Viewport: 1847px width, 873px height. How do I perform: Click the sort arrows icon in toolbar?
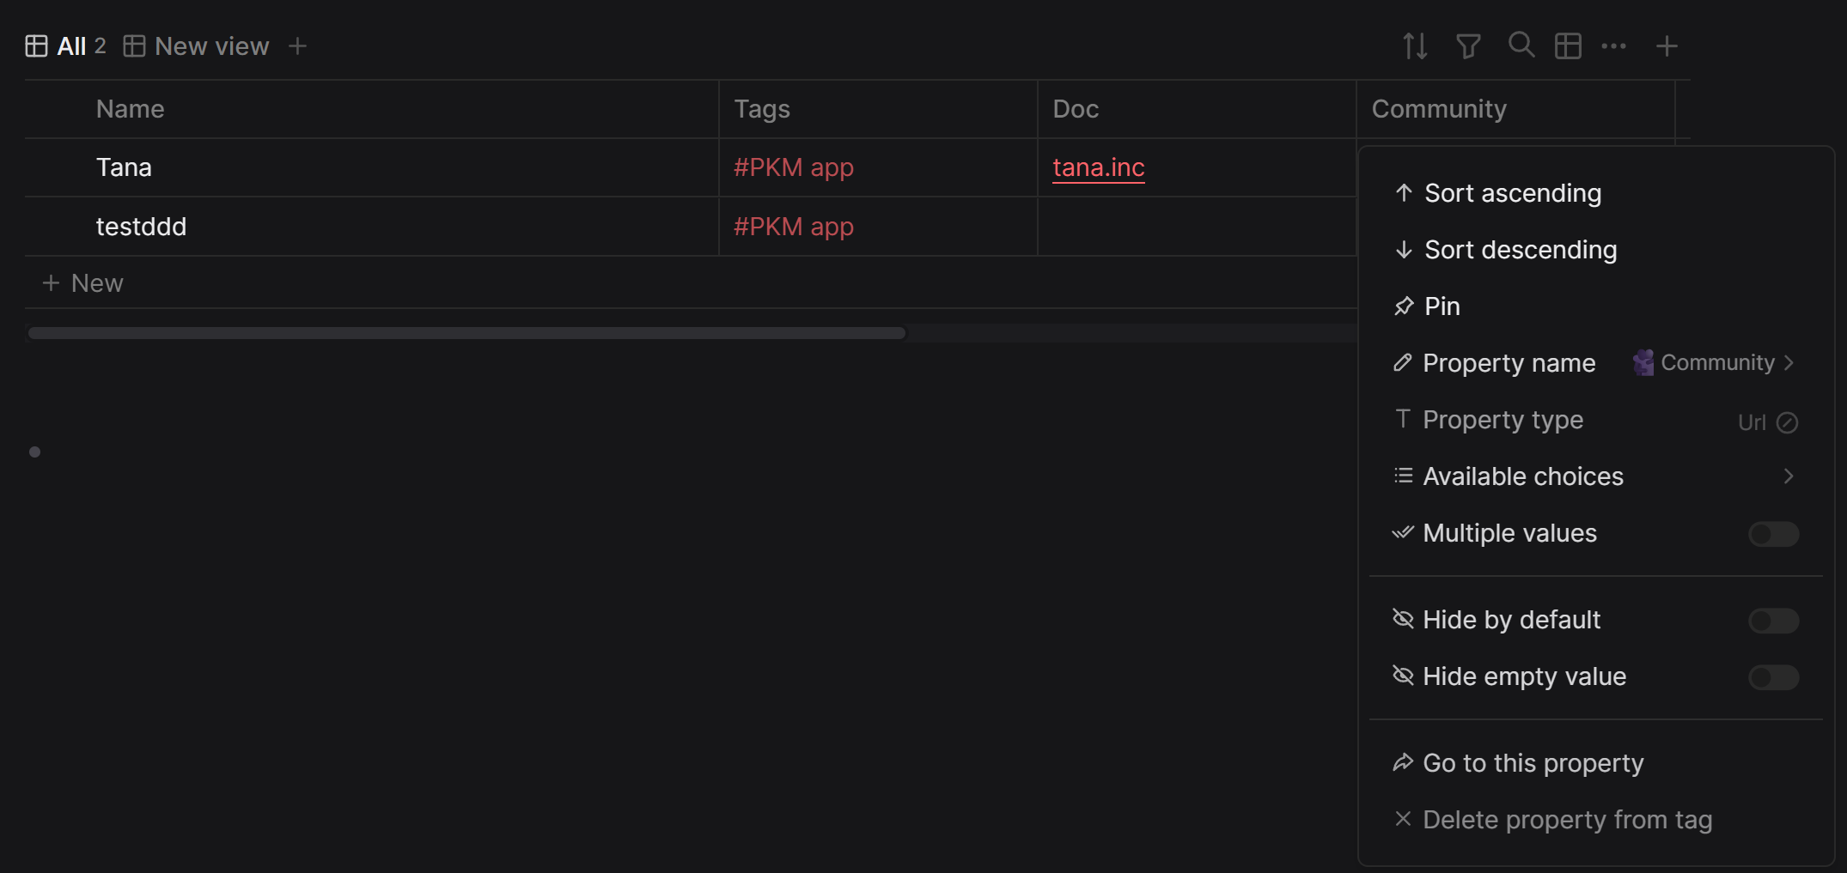[1415, 45]
